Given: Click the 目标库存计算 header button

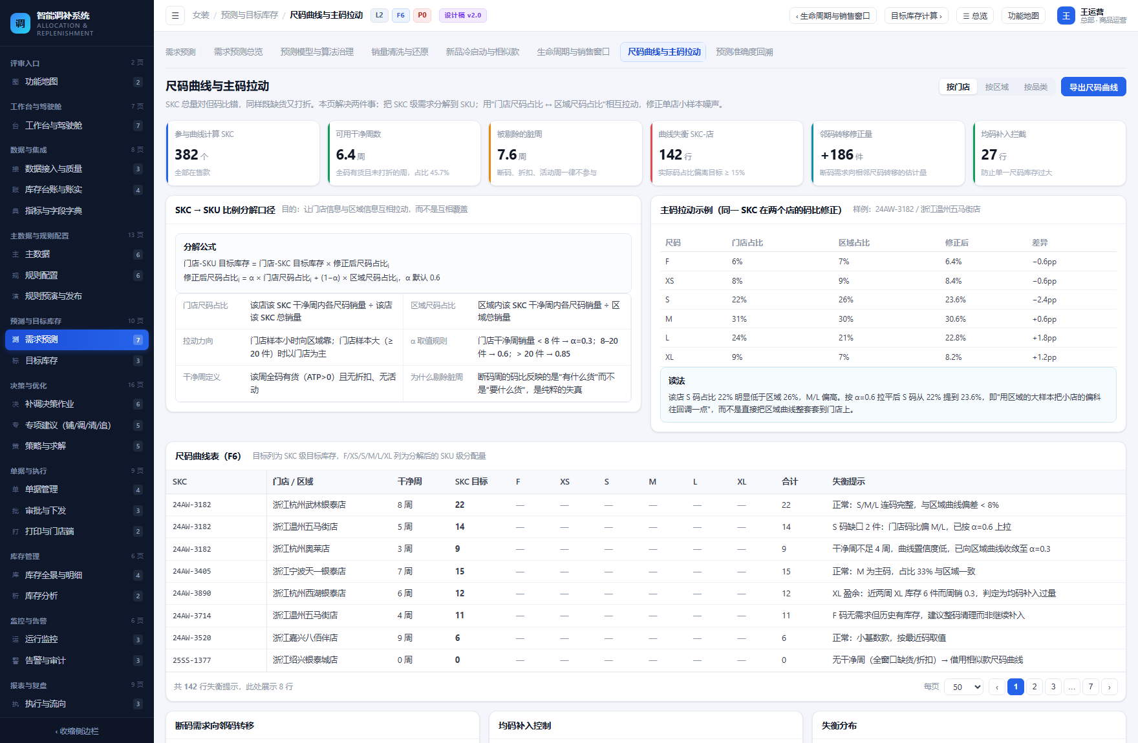Looking at the screenshot, I should (x=916, y=16).
